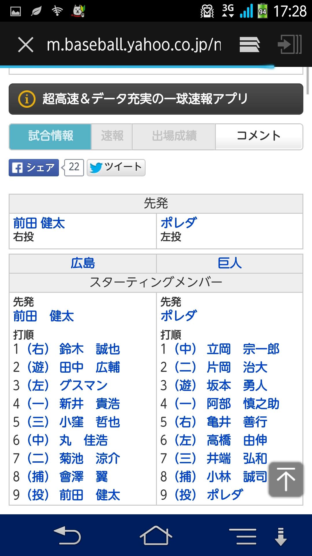This screenshot has height=556, width=312.
Task: Tap the download arrow icon in navigation bar
Action: click(280, 536)
